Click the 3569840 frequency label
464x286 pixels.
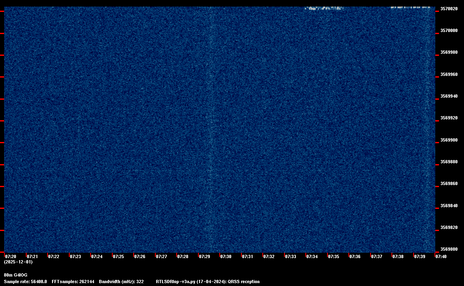point(449,206)
